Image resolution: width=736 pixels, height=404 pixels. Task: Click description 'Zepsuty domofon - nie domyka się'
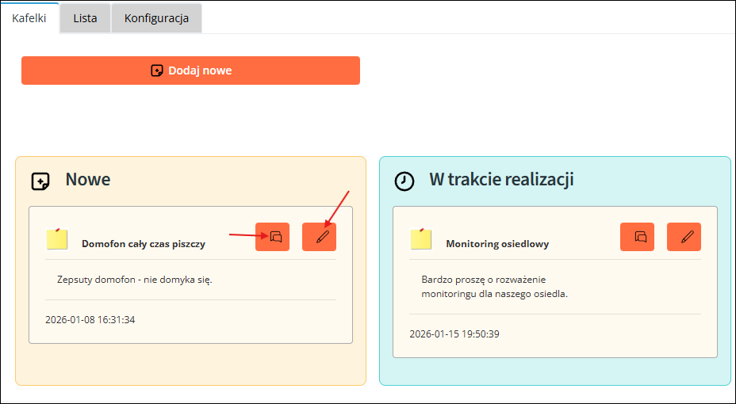point(135,280)
